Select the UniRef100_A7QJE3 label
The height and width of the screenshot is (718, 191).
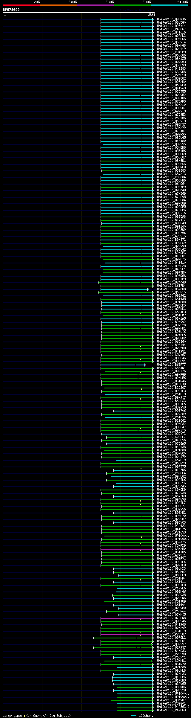pyautogui.click(x=171, y=115)
